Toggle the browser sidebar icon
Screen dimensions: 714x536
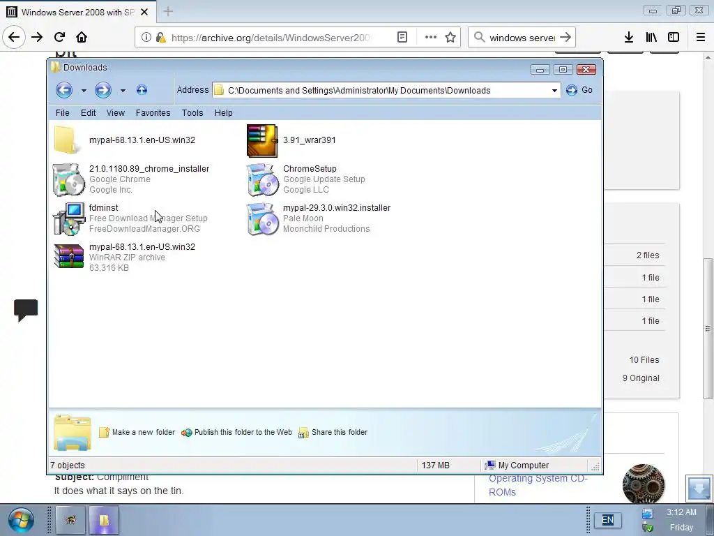click(x=674, y=38)
